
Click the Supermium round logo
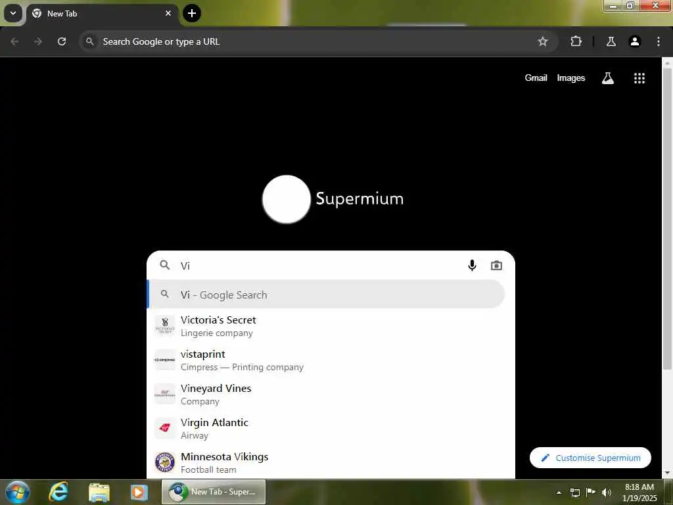coord(287,199)
